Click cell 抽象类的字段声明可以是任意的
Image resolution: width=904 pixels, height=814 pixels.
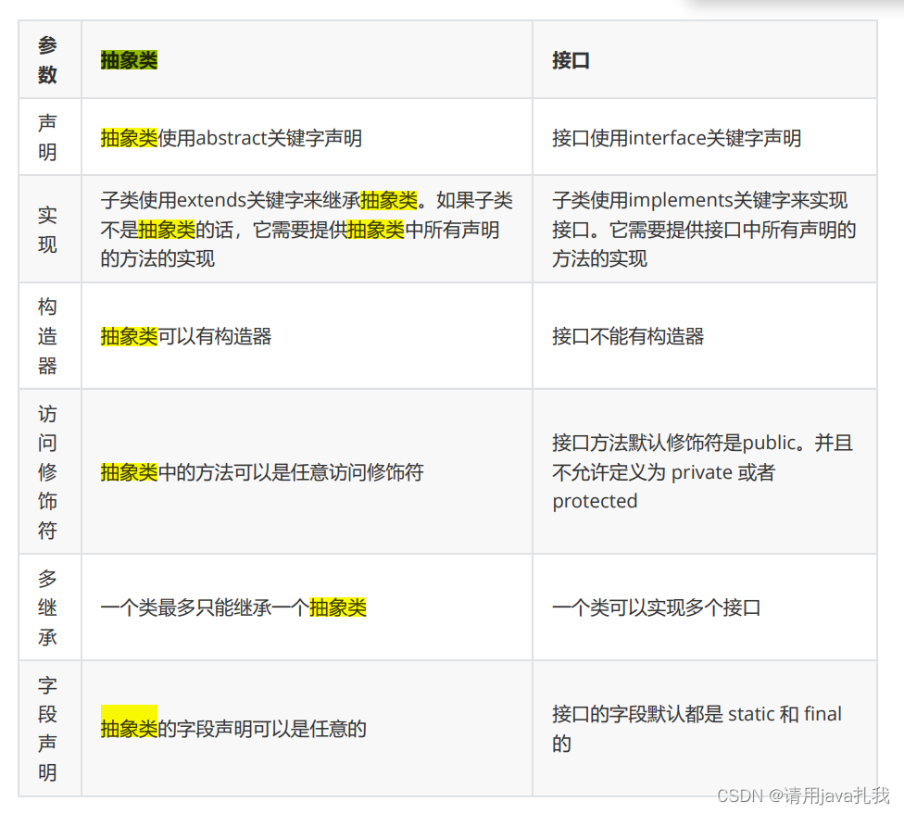307,728
